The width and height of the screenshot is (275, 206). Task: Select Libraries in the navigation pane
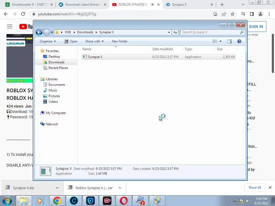[x=52, y=79]
